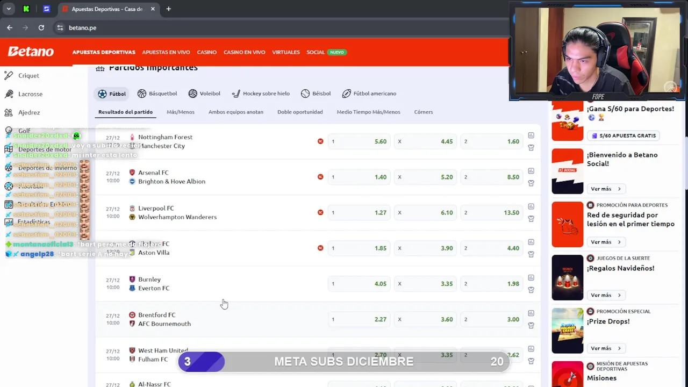
Task: Switch to Más/Menos market tab
Action: [x=181, y=112]
